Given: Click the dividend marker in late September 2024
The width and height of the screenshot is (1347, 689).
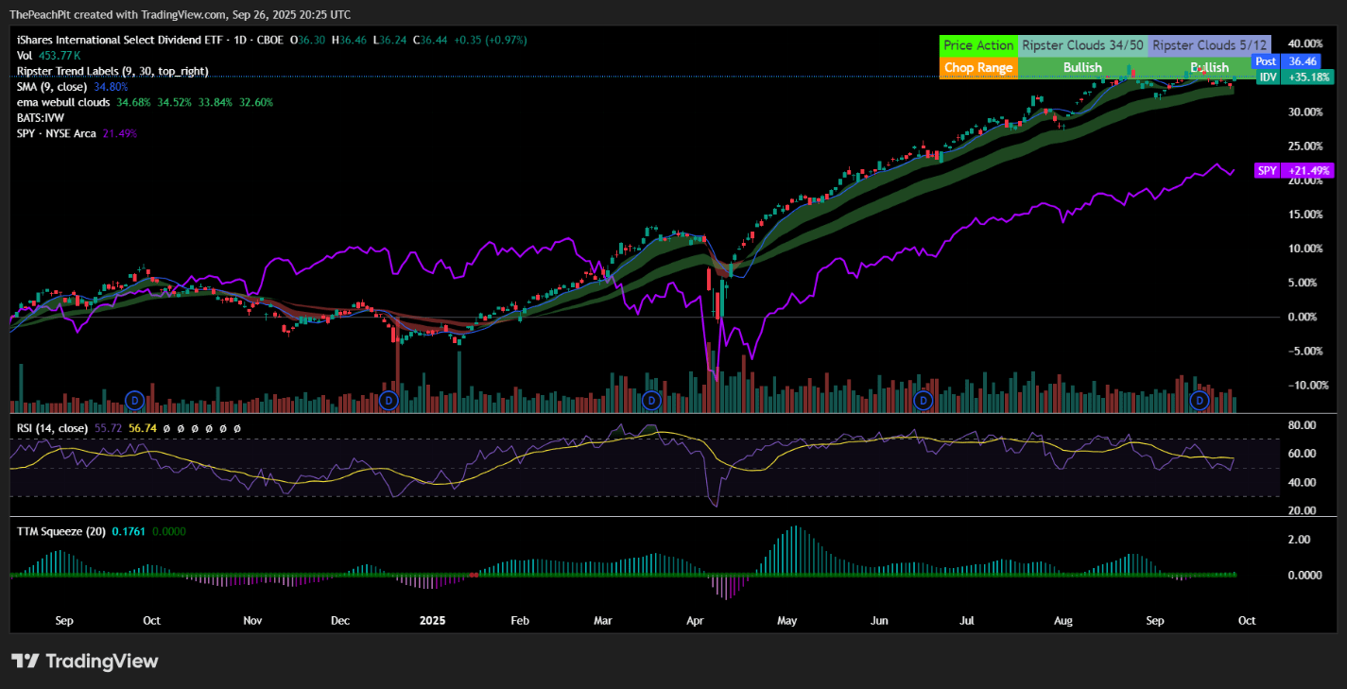Looking at the screenshot, I should (134, 401).
